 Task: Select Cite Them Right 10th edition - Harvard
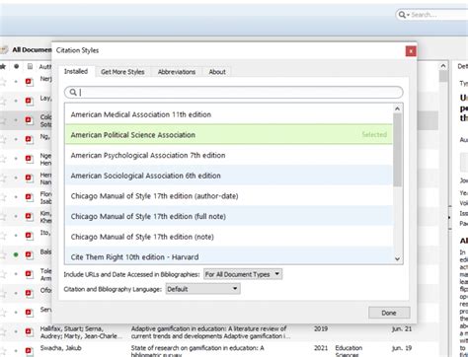point(229,255)
